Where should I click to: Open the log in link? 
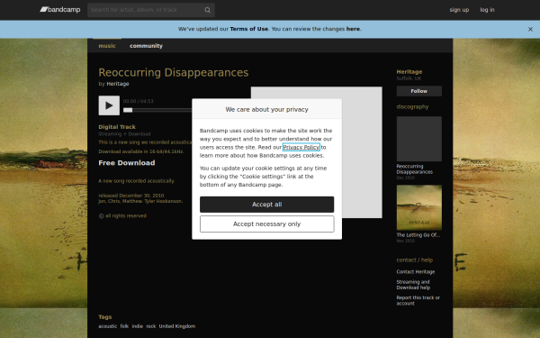[487, 10]
